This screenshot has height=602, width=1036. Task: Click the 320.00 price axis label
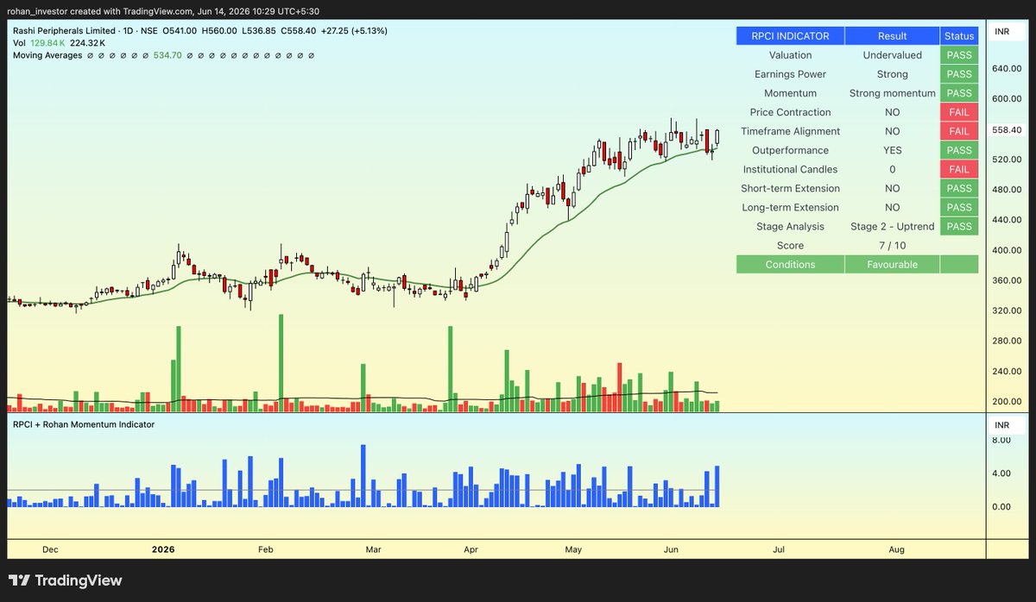pos(1007,310)
